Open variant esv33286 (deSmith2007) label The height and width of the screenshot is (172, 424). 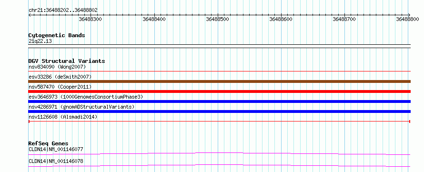60,77
